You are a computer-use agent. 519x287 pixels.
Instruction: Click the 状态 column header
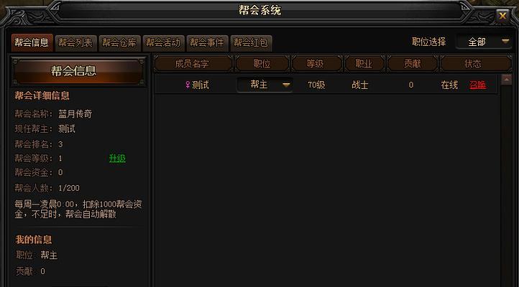tap(474, 64)
